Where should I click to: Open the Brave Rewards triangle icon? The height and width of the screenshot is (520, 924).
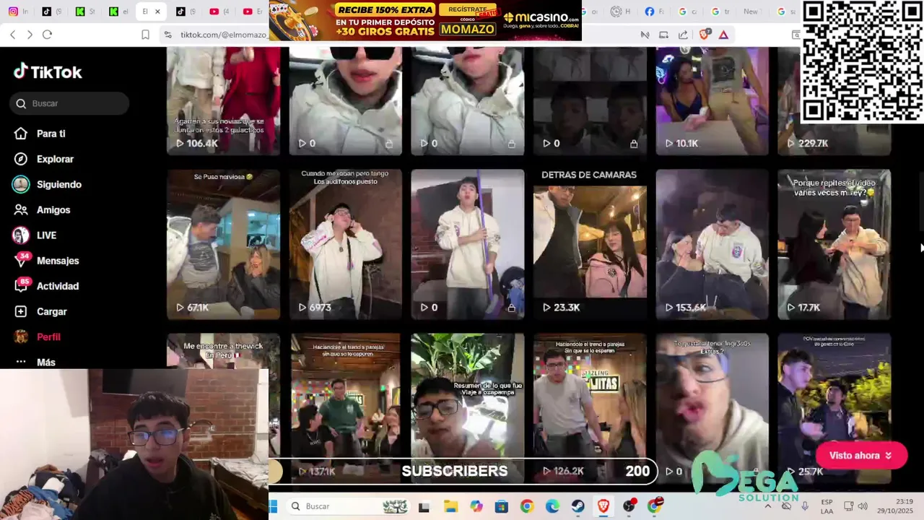coord(723,35)
